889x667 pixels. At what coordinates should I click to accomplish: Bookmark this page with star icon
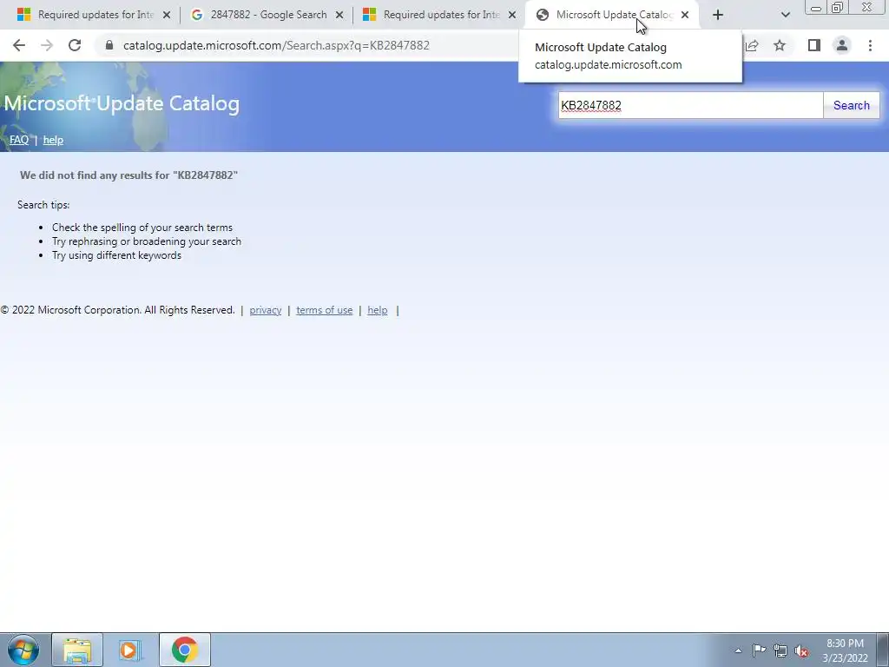coord(780,45)
